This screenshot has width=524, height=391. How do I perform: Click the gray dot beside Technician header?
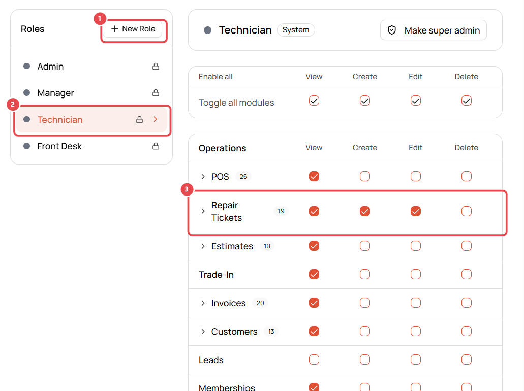207,30
